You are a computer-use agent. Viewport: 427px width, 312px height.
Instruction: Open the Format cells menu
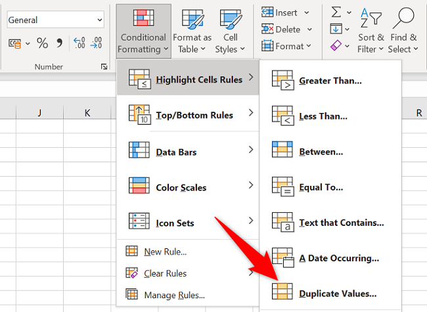286,46
